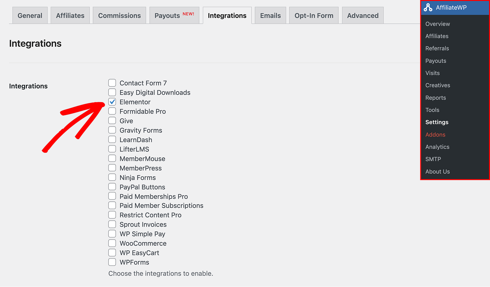Enable Paid Member Subscriptions integration
The image size is (490, 287).
coord(112,205)
